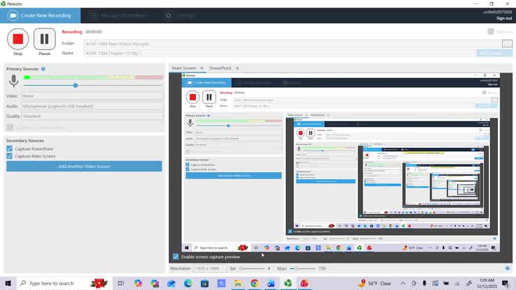The height and width of the screenshot is (290, 516).
Task: Adjust the kbps slider
Action: pyautogui.click(x=303, y=268)
